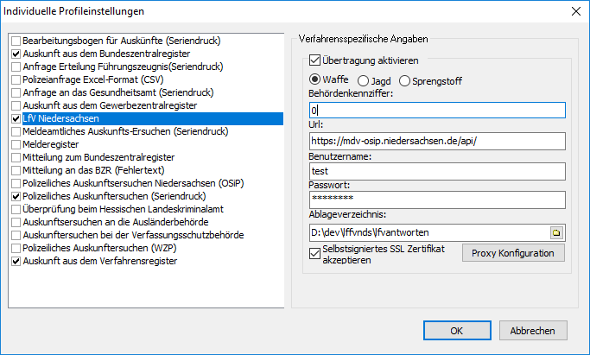590x355 pixels.
Task: Tick the Auskunft aus dem Gewerbezentralregister checkbox
Action: pyautogui.click(x=16, y=105)
